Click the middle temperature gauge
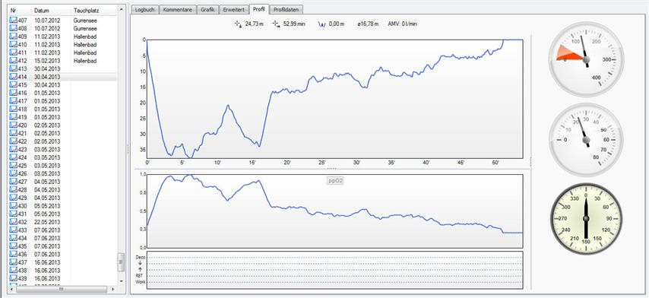 [586, 140]
